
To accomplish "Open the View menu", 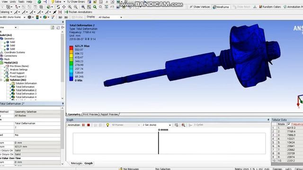I will click(x=5, y=2).
